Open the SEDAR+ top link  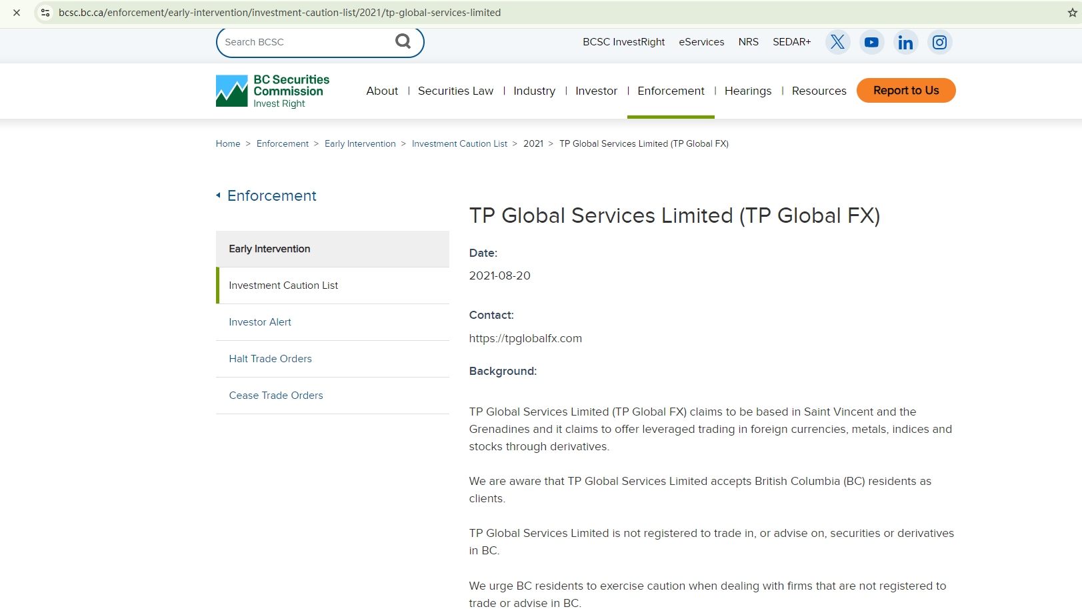[791, 42]
